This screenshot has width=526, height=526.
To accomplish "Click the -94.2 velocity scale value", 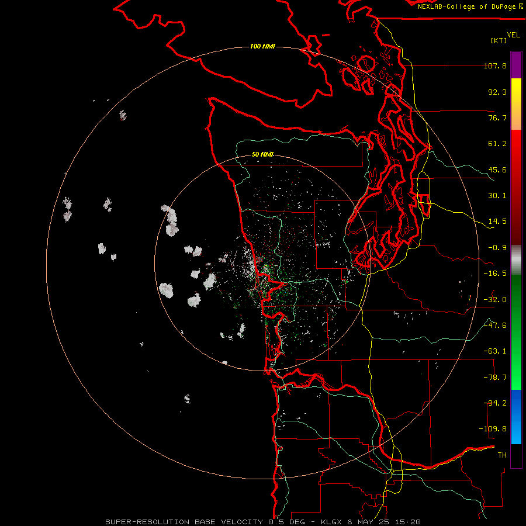I will click(x=495, y=403).
